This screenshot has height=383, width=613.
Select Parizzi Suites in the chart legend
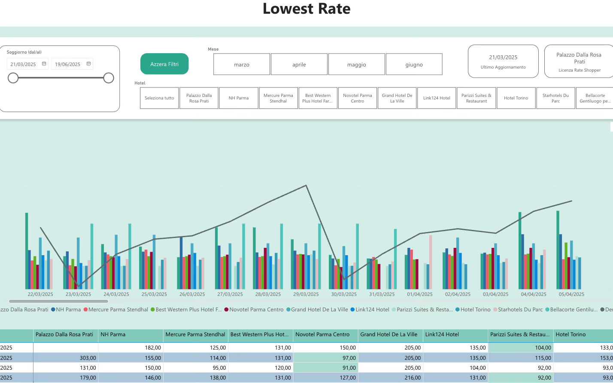[x=423, y=310]
